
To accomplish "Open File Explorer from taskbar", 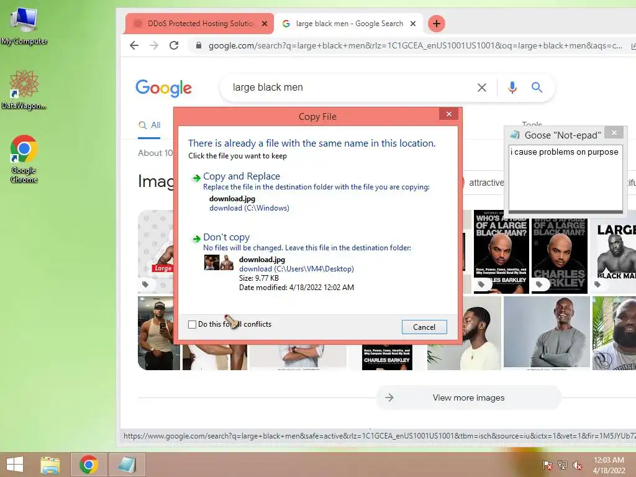I will [x=50, y=465].
